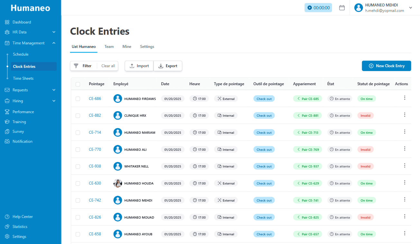Open actions menu for CE-686 row
Screen dimensions: 420x244
(405, 98)
